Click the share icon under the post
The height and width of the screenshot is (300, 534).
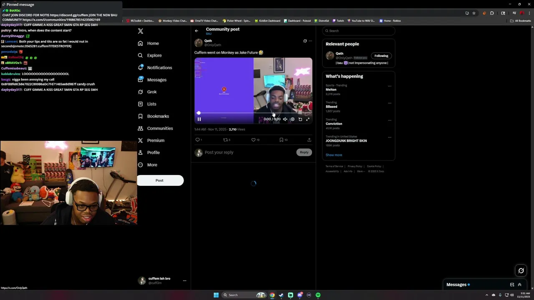(309, 140)
